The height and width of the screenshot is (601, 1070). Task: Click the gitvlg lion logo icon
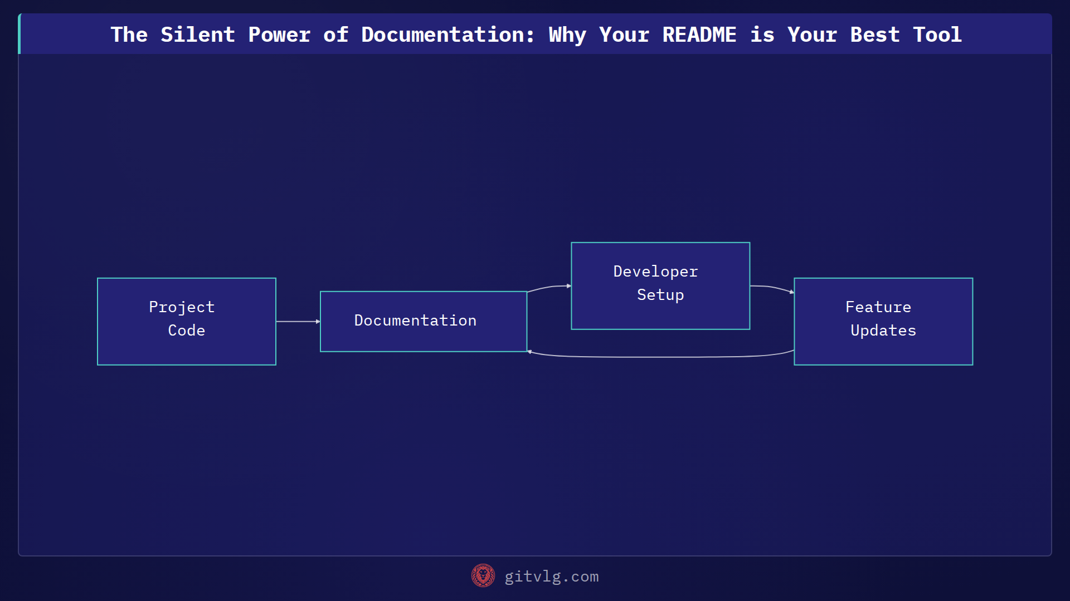[483, 576]
